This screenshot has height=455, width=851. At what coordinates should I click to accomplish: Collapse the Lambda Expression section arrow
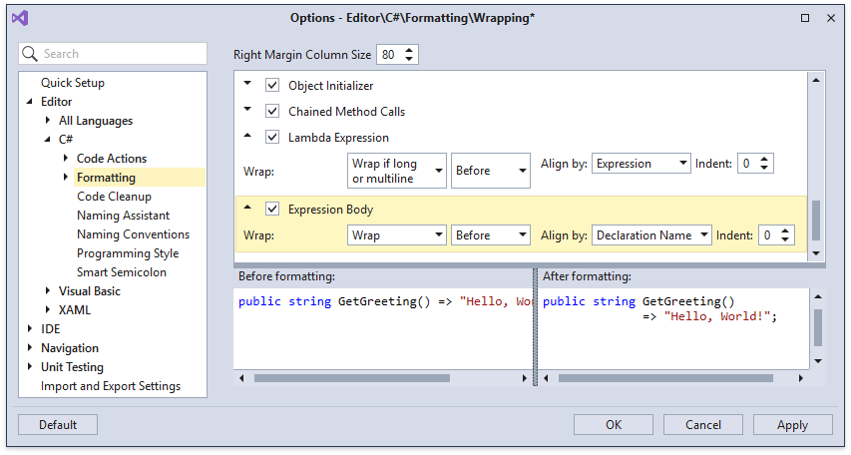pyautogui.click(x=248, y=137)
